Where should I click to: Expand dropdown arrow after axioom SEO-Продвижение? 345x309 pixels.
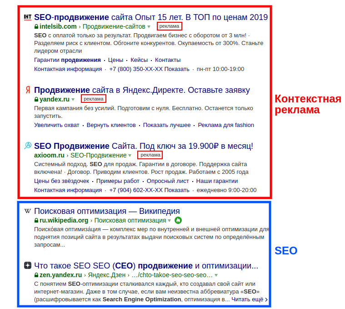point(130,156)
